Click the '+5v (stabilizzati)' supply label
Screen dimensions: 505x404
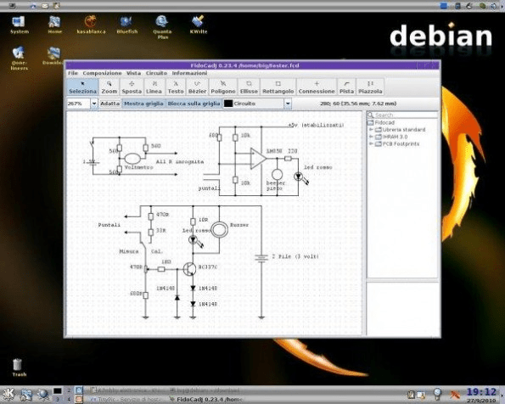point(316,125)
